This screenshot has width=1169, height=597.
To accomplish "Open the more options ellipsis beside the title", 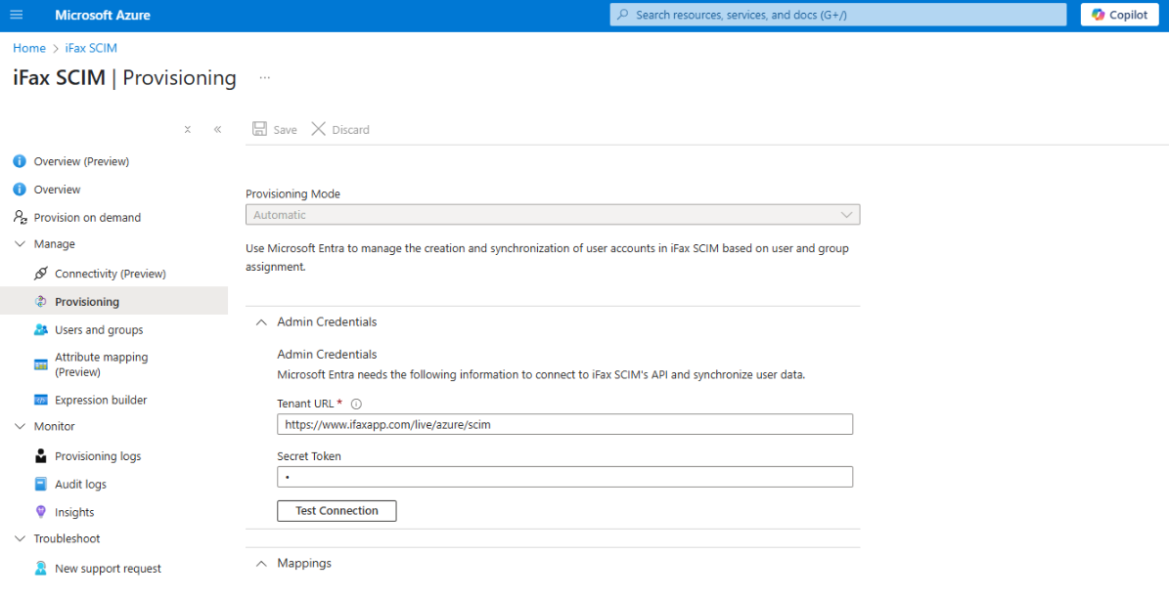I will pos(265,77).
